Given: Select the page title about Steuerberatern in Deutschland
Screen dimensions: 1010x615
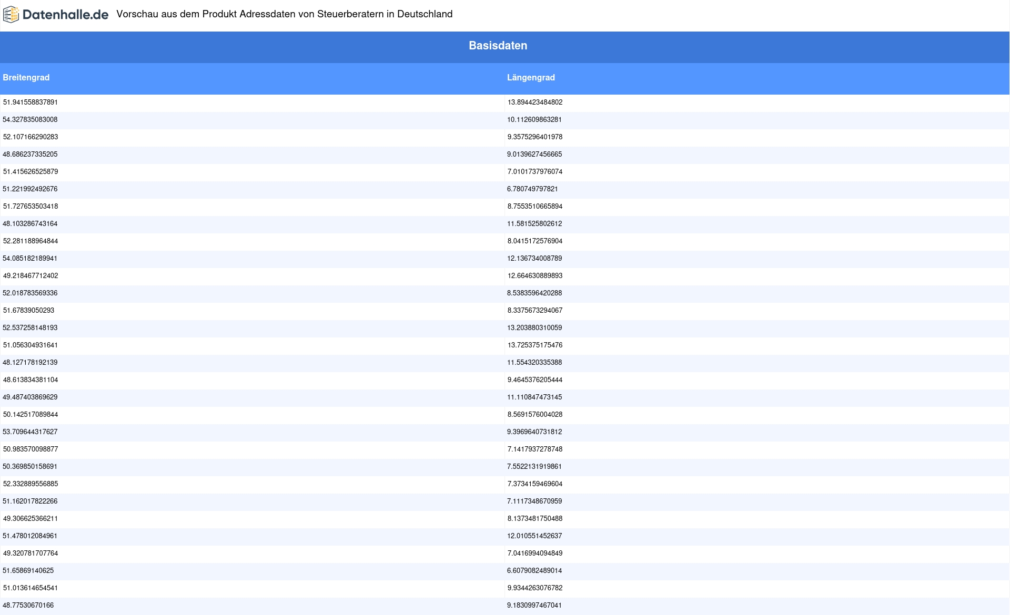Looking at the screenshot, I should click(285, 14).
